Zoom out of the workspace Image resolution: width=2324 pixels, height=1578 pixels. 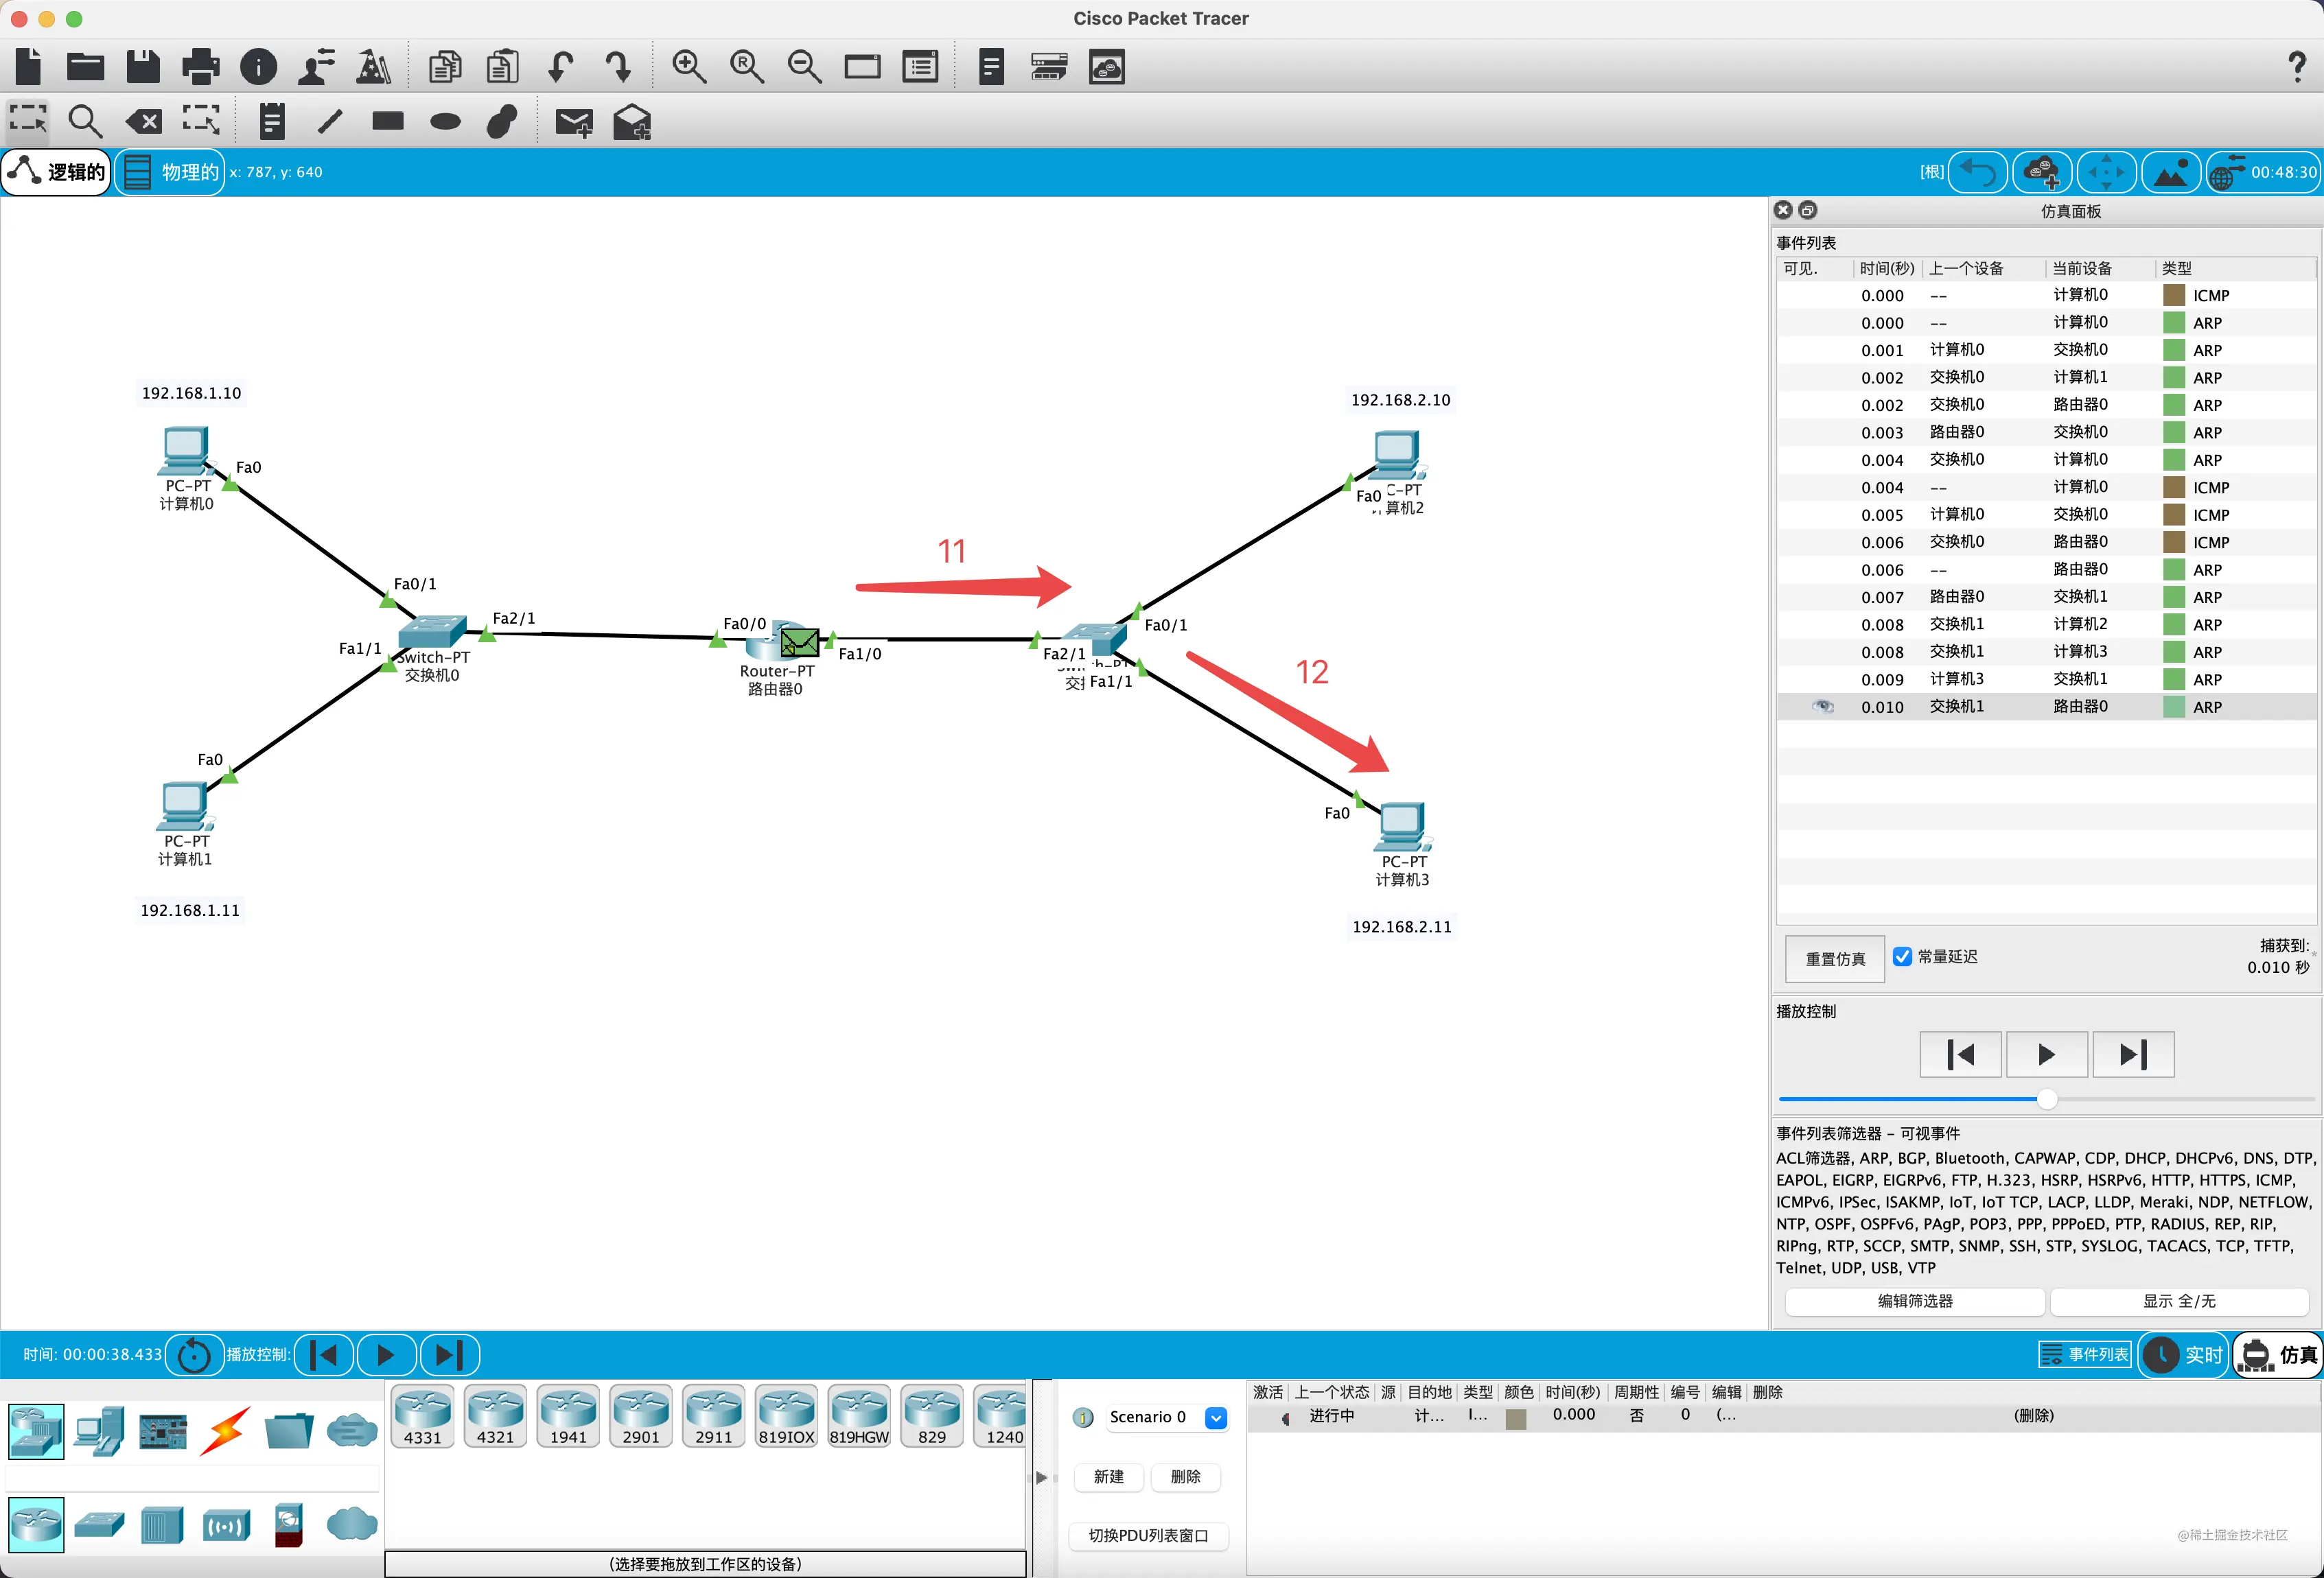[x=804, y=67]
